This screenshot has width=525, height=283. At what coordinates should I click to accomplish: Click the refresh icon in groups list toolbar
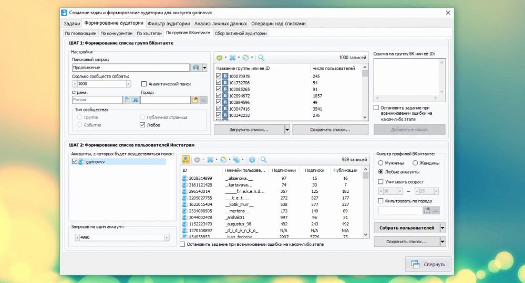point(245,58)
